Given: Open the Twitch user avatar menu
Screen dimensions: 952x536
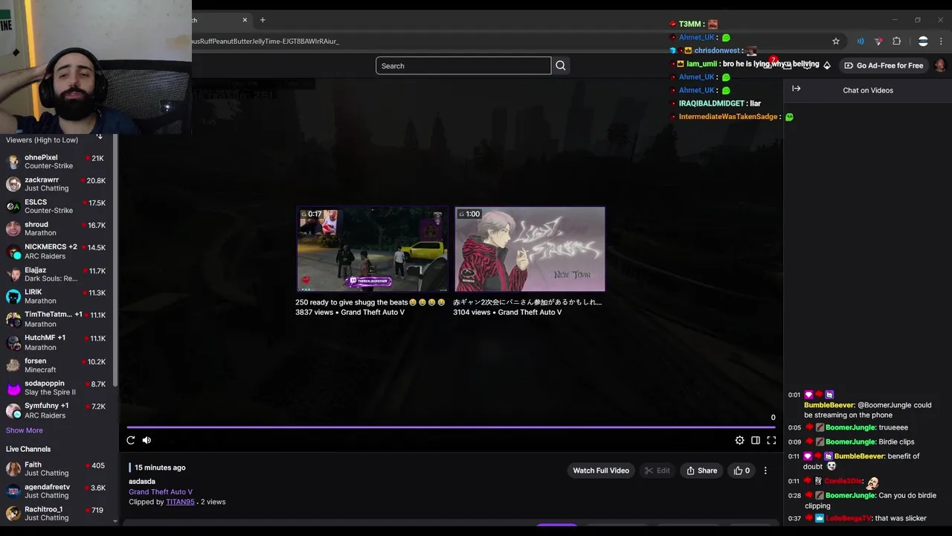Looking at the screenshot, I should (940, 66).
